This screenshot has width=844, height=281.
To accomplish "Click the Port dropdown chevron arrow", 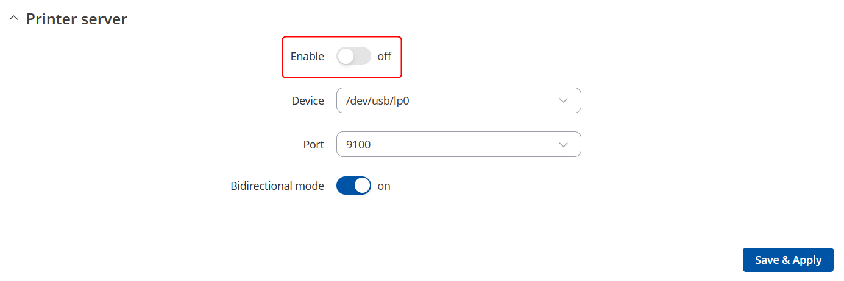I will (564, 145).
